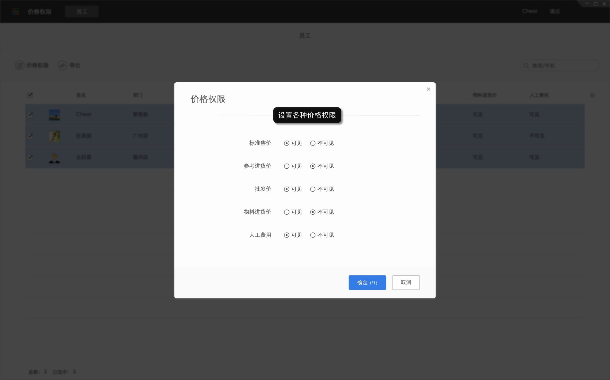610x380 pixels.
Task: Select 可见 for 参考进货价
Action: click(x=286, y=166)
